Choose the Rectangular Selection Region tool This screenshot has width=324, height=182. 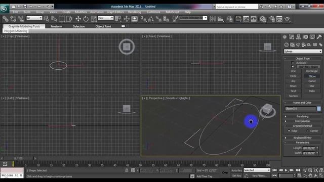(62, 19)
